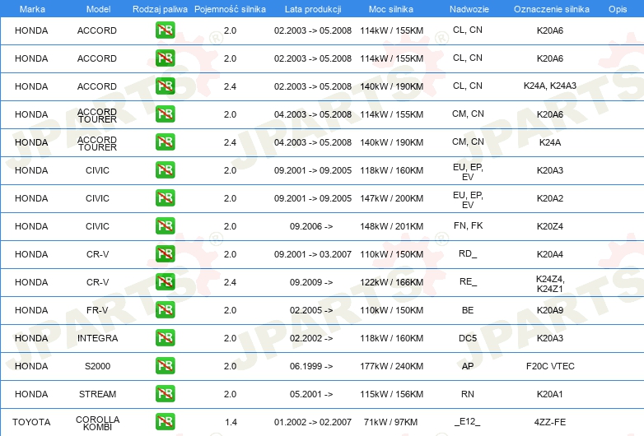Image resolution: width=644 pixels, height=436 pixels.
Task: Click engine code K20A9
Action: click(550, 310)
